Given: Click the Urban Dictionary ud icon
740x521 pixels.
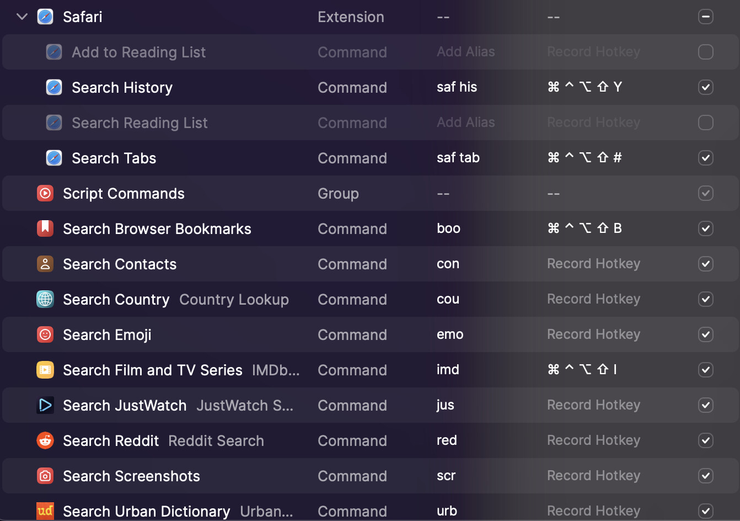Looking at the screenshot, I should pos(45,511).
